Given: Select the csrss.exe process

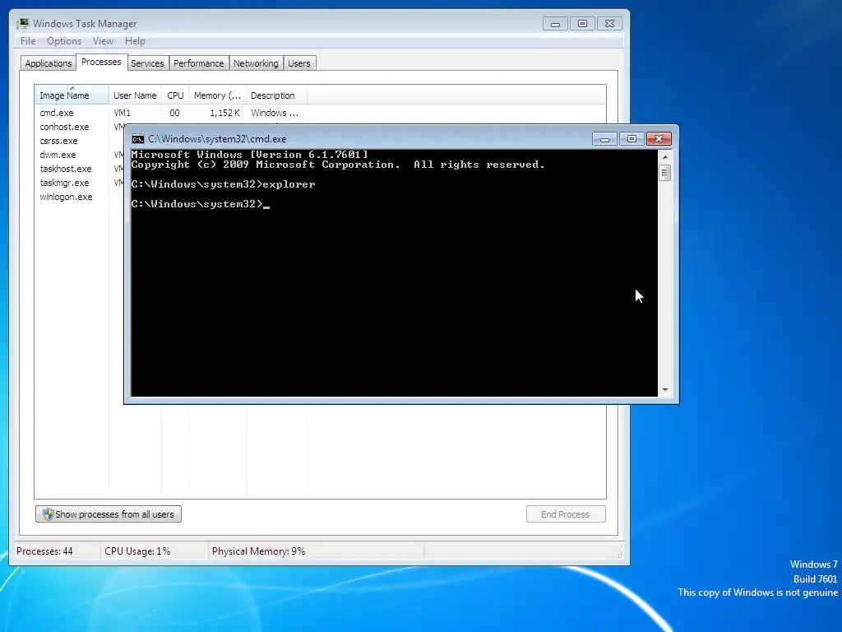Looking at the screenshot, I should 58,141.
